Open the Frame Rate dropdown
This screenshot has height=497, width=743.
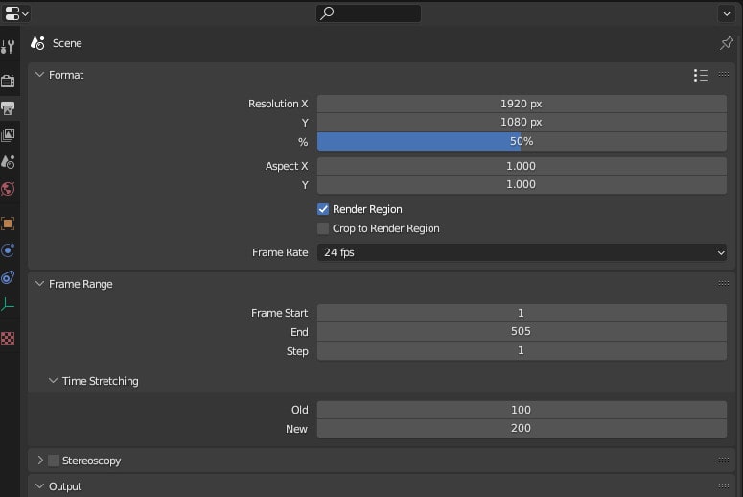pos(522,252)
